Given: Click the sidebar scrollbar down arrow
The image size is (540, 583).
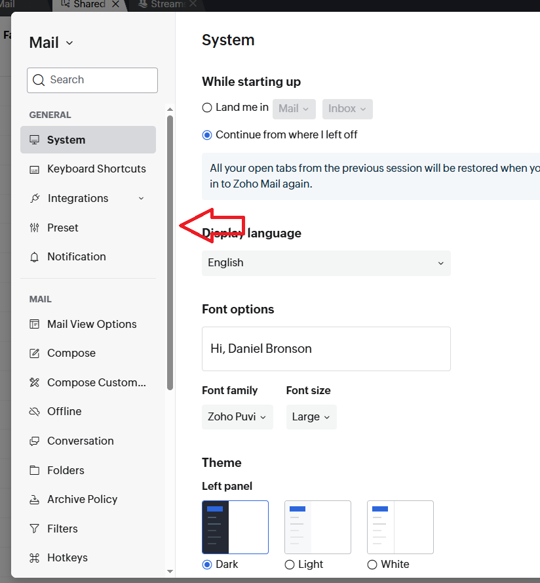Looking at the screenshot, I should 170,571.
